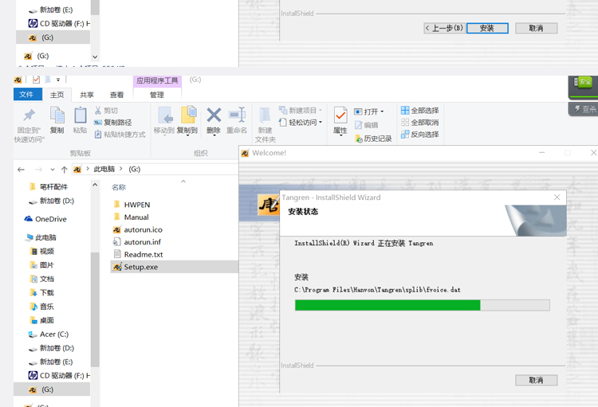The image size is (598, 407).
Task: Click the Install (安装) button at top
Action: click(x=486, y=28)
